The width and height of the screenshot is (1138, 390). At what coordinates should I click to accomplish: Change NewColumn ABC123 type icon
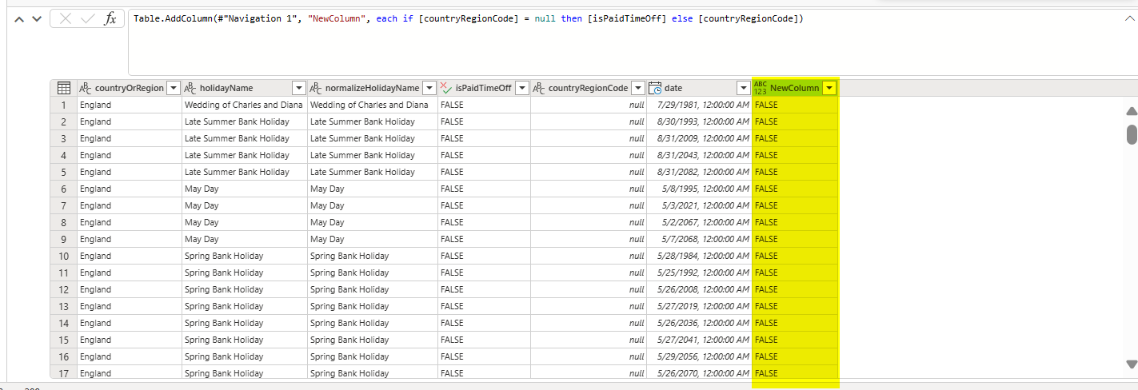click(760, 88)
